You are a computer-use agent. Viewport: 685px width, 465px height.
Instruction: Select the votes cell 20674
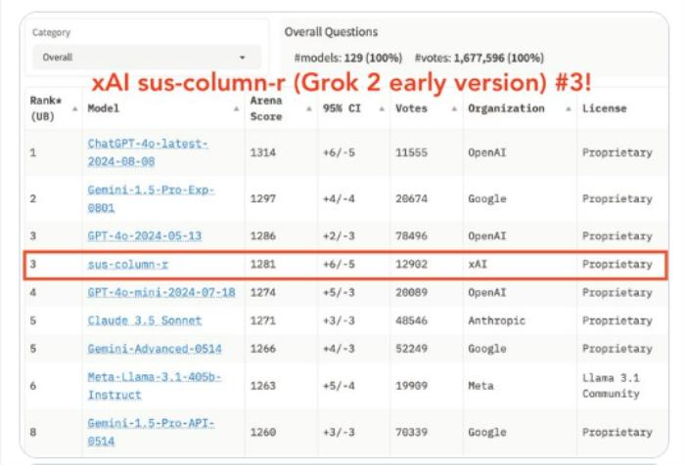tap(412, 199)
